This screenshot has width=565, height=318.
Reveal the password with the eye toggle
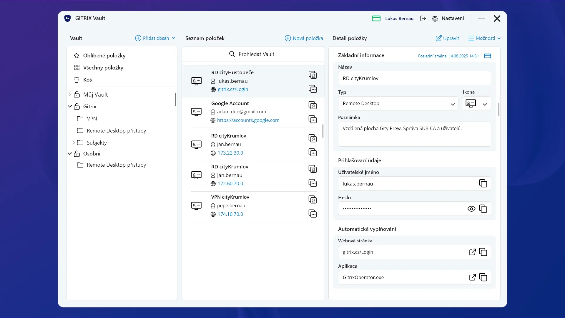[471, 208]
